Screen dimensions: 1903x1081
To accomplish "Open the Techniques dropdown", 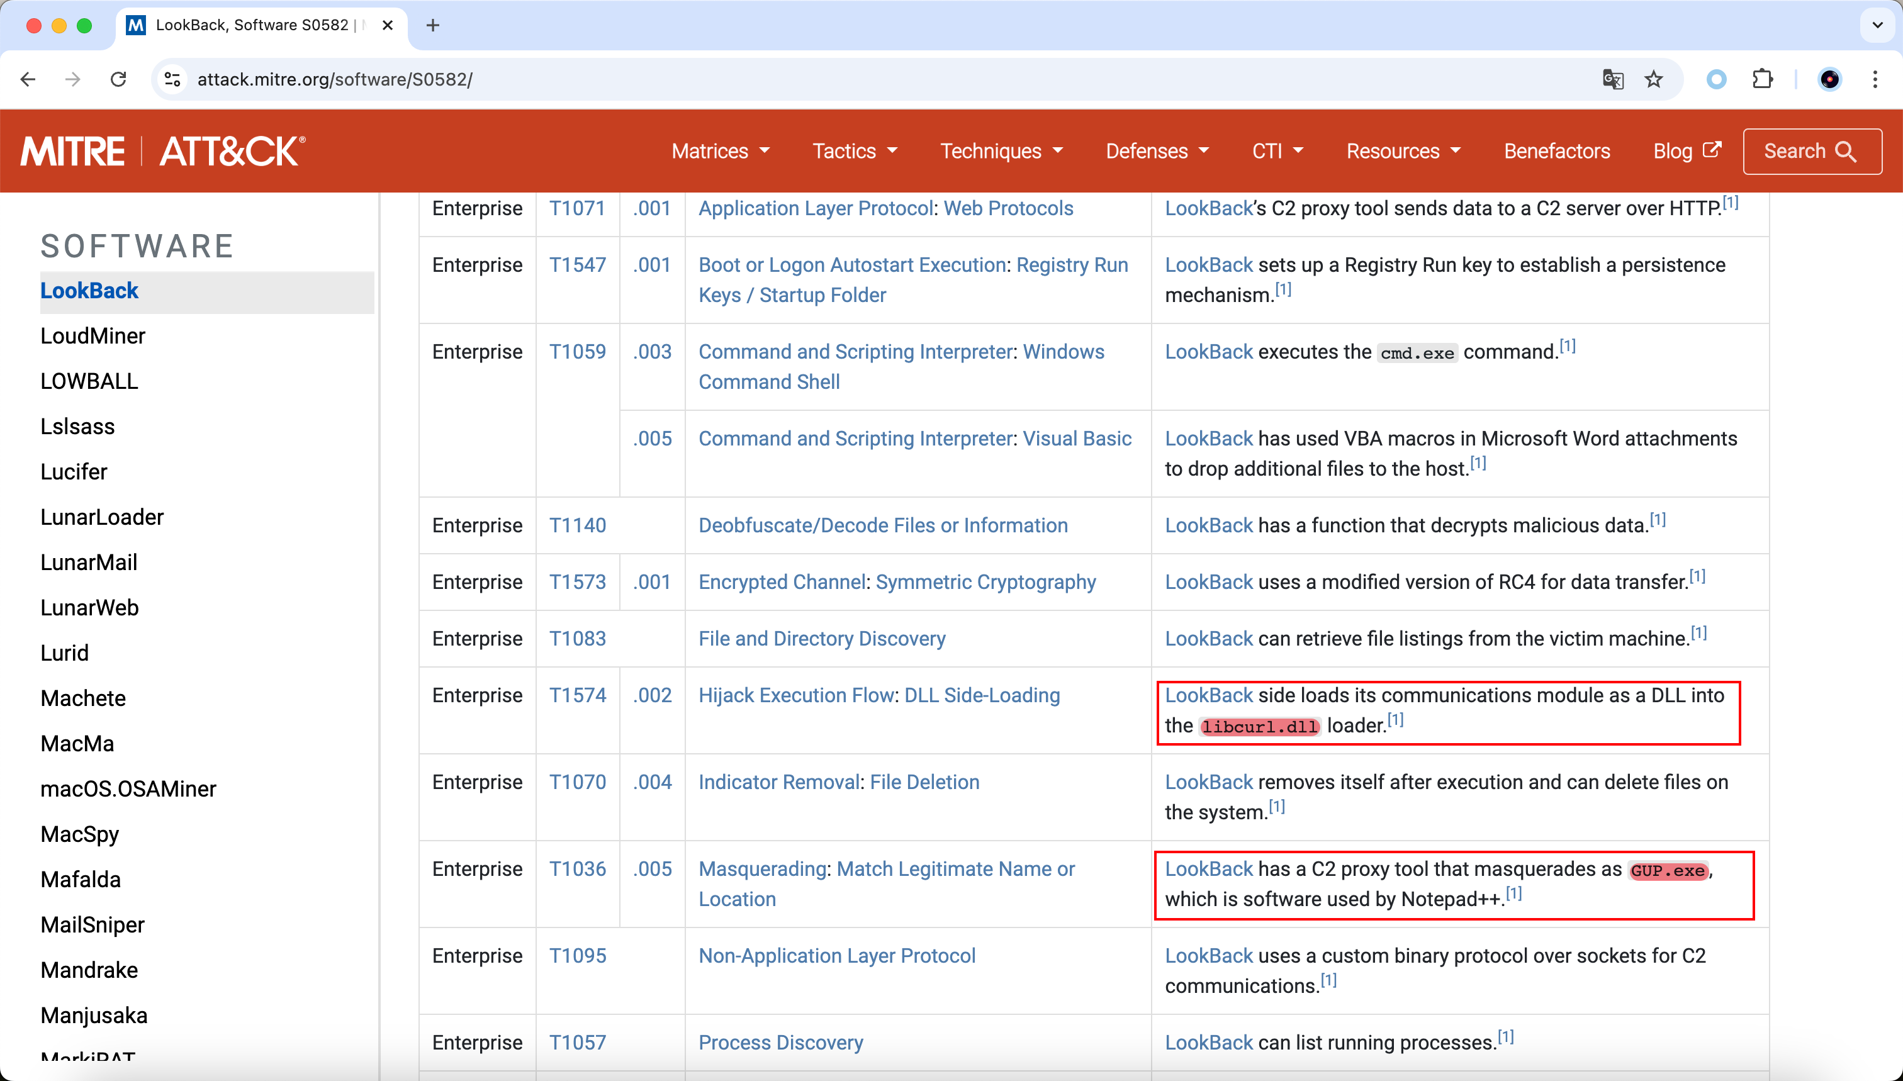I will pos(1001,152).
